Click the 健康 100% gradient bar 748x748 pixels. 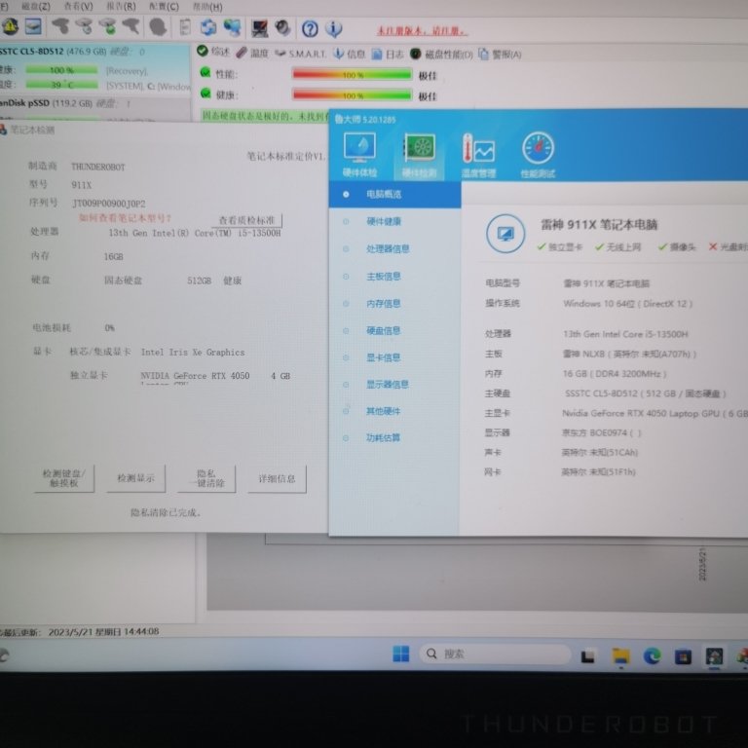(x=352, y=94)
